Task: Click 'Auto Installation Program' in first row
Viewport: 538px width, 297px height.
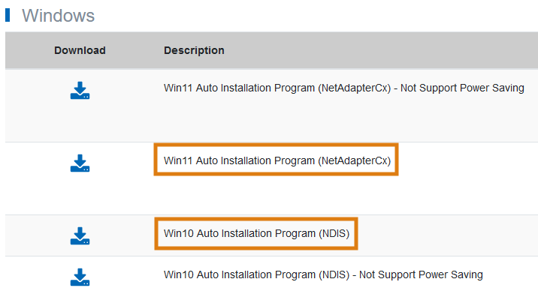Action: pyautogui.click(x=255, y=88)
